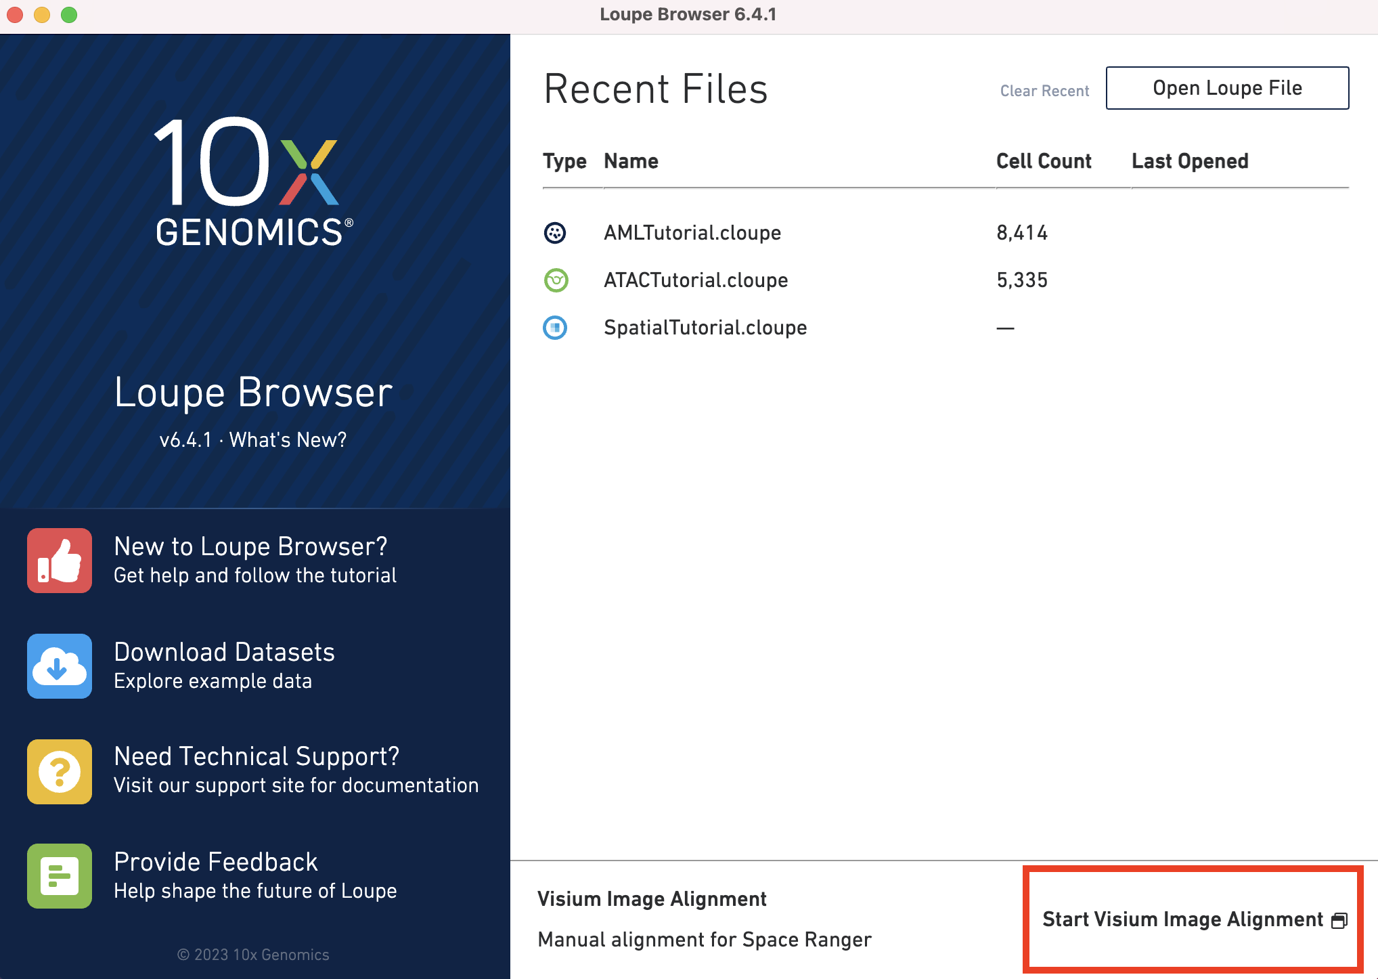Click the yellow minimize window button
Image resolution: width=1378 pixels, height=979 pixels.
click(x=42, y=15)
